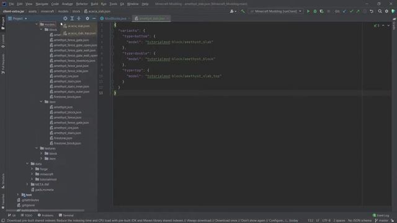
Task: Click master git branch in status bar
Action: click(381, 221)
